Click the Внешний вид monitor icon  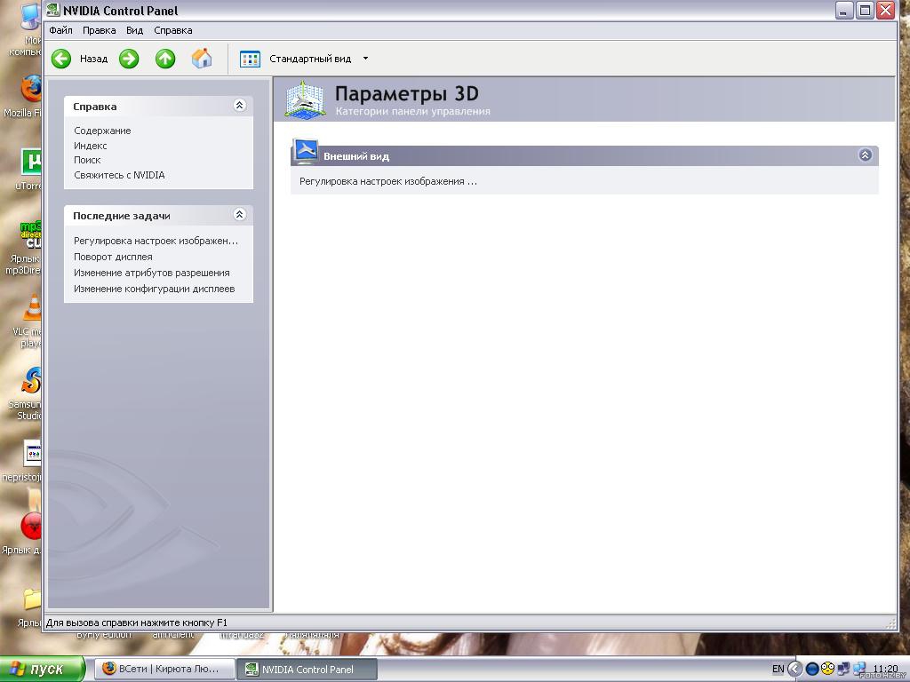click(x=306, y=152)
